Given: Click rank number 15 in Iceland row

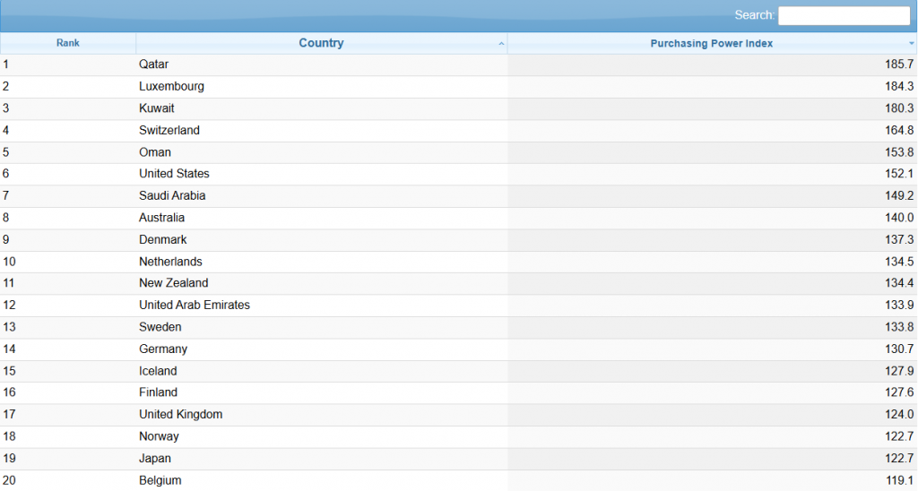Looking at the screenshot, I should pyautogui.click(x=9, y=371).
